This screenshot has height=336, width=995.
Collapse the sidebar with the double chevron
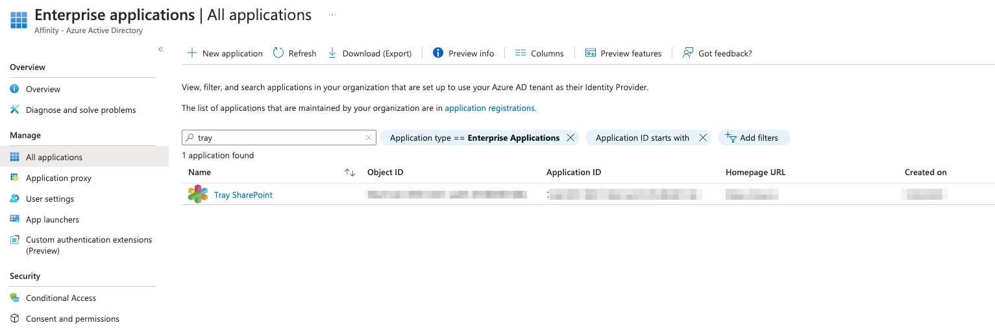tap(161, 49)
